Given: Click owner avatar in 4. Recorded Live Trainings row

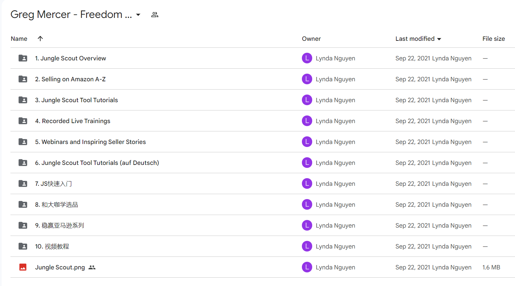Looking at the screenshot, I should click(x=307, y=121).
